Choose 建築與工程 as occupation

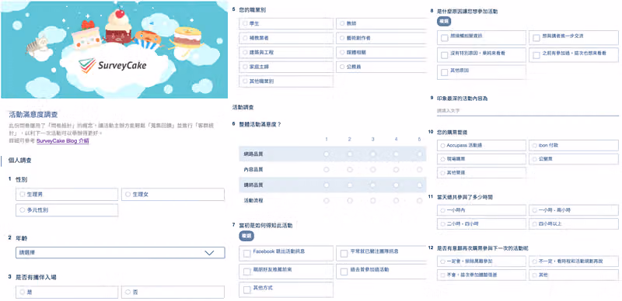(x=286, y=52)
